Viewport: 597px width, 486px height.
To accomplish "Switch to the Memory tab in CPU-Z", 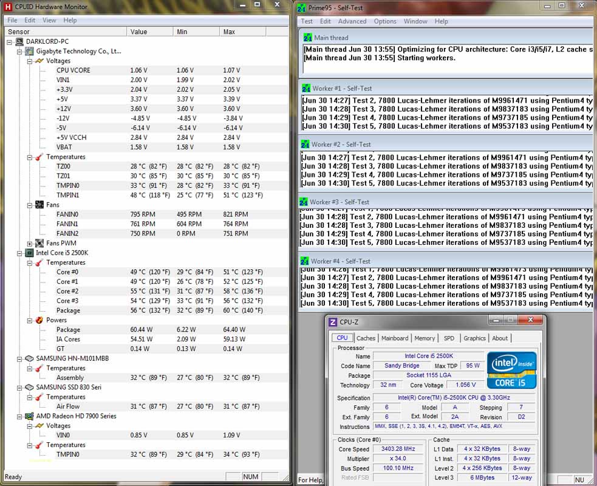I will click(x=425, y=338).
